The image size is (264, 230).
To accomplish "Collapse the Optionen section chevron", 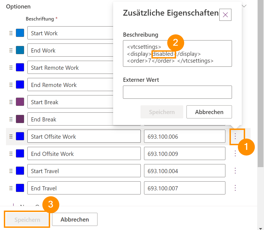I will 244,6.
